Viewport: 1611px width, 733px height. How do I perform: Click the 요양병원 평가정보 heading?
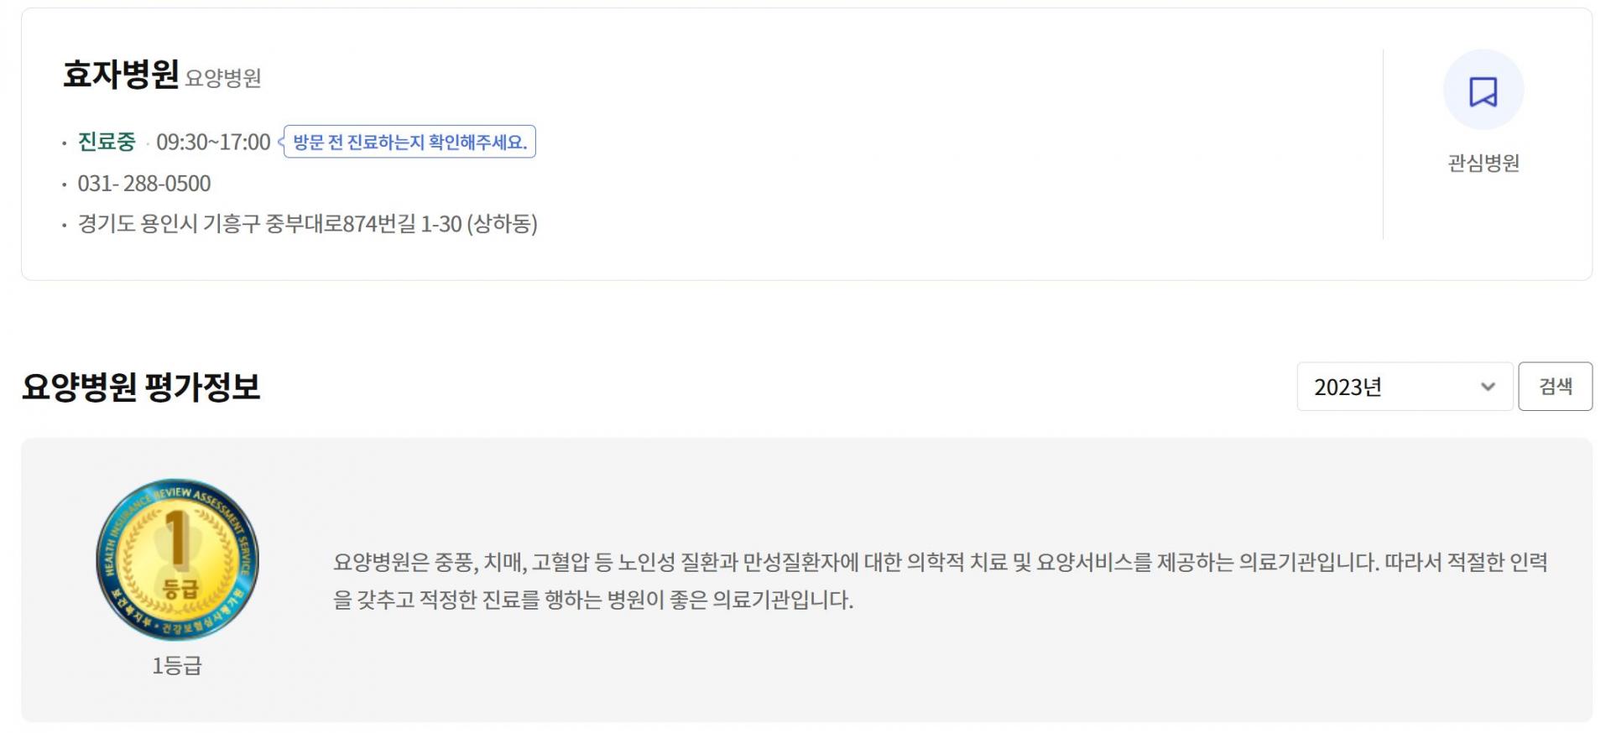pos(141,387)
